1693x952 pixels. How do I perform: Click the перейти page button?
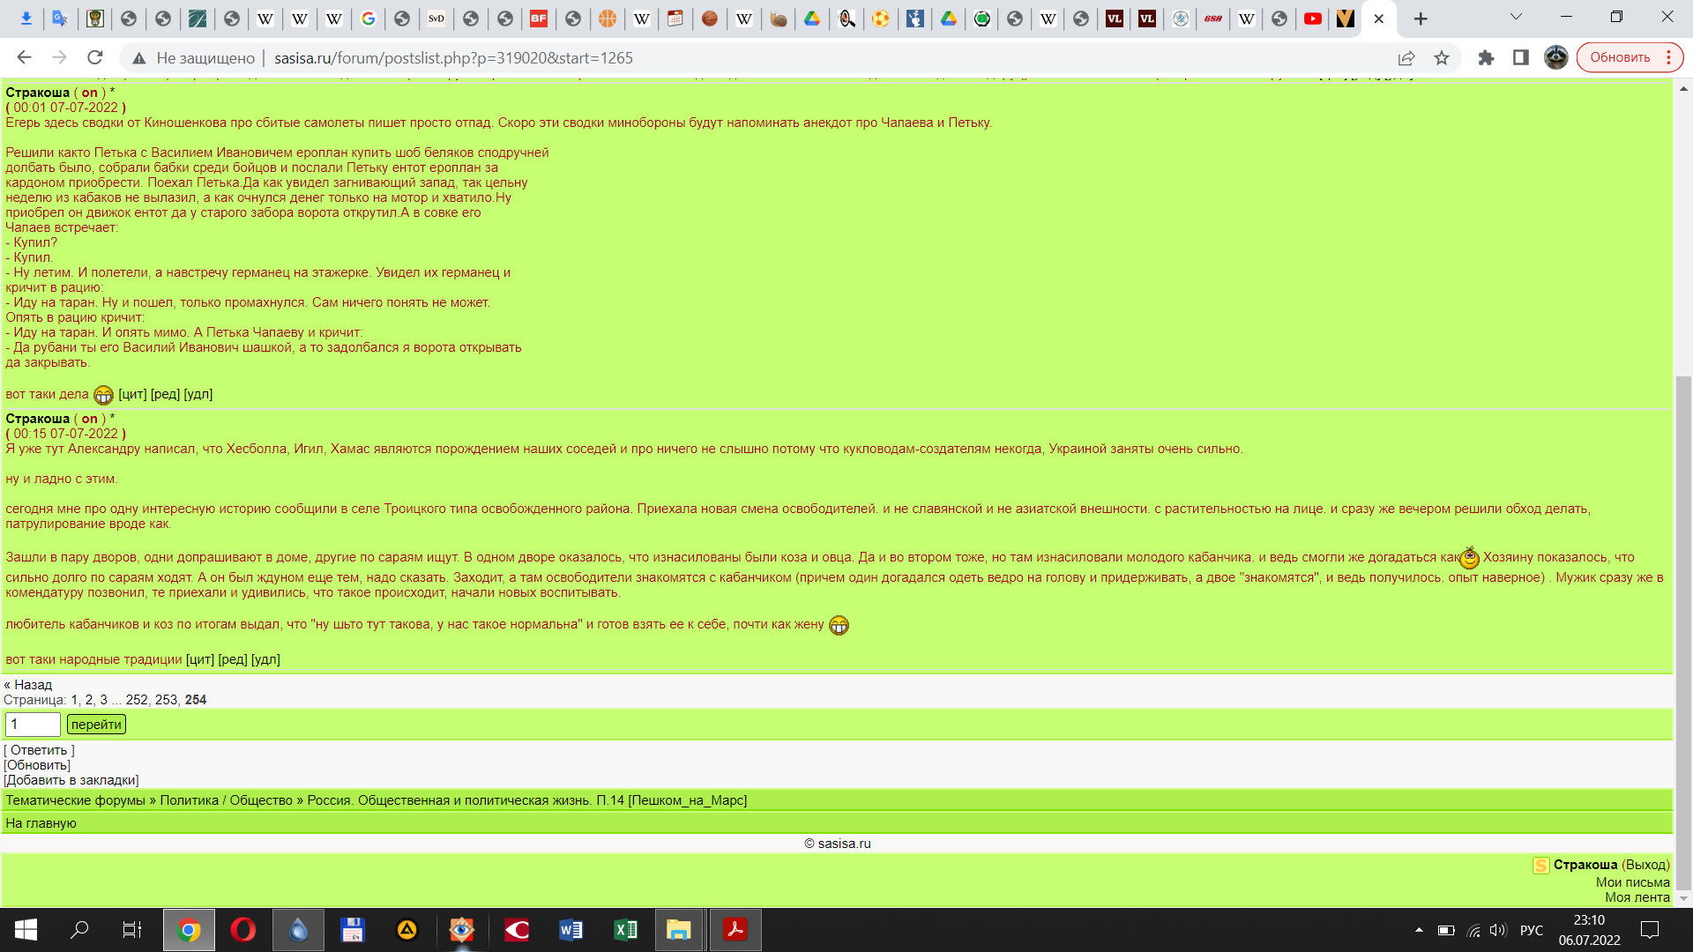(x=96, y=725)
